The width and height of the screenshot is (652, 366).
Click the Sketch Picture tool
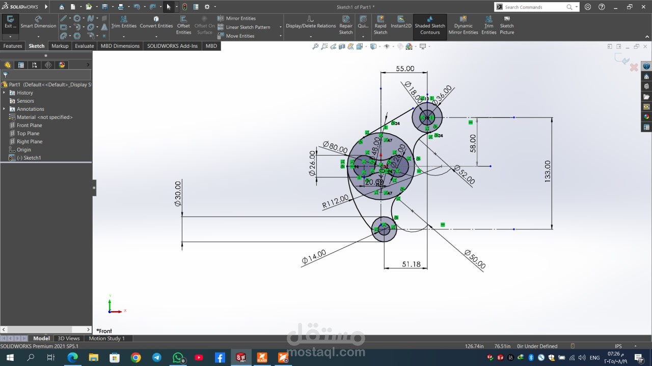[x=507, y=25]
